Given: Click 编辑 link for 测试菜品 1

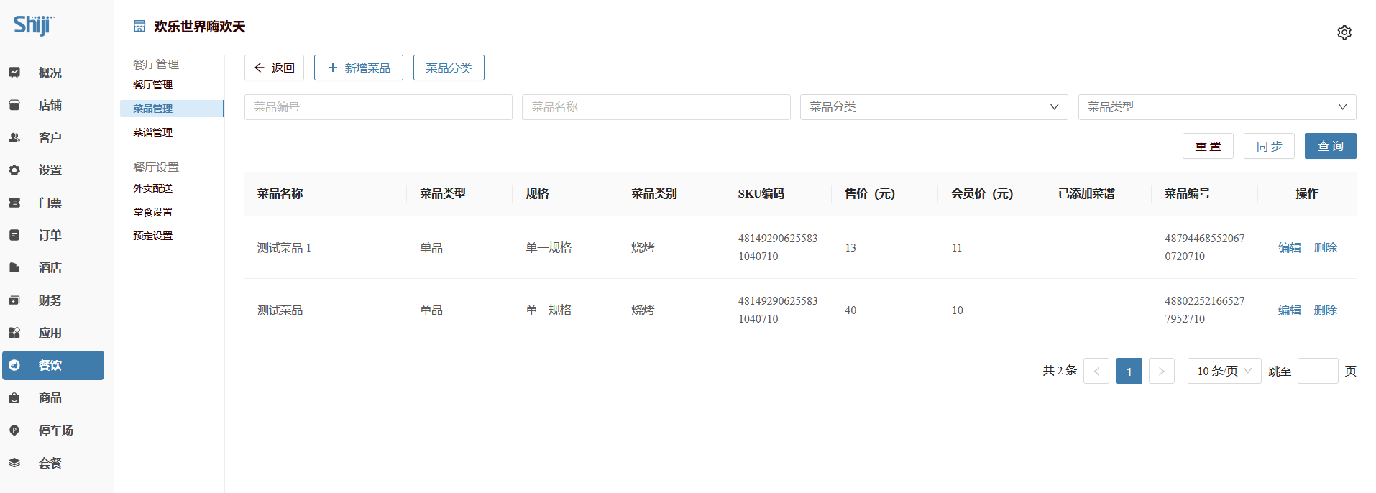Looking at the screenshot, I should 1289,247.
